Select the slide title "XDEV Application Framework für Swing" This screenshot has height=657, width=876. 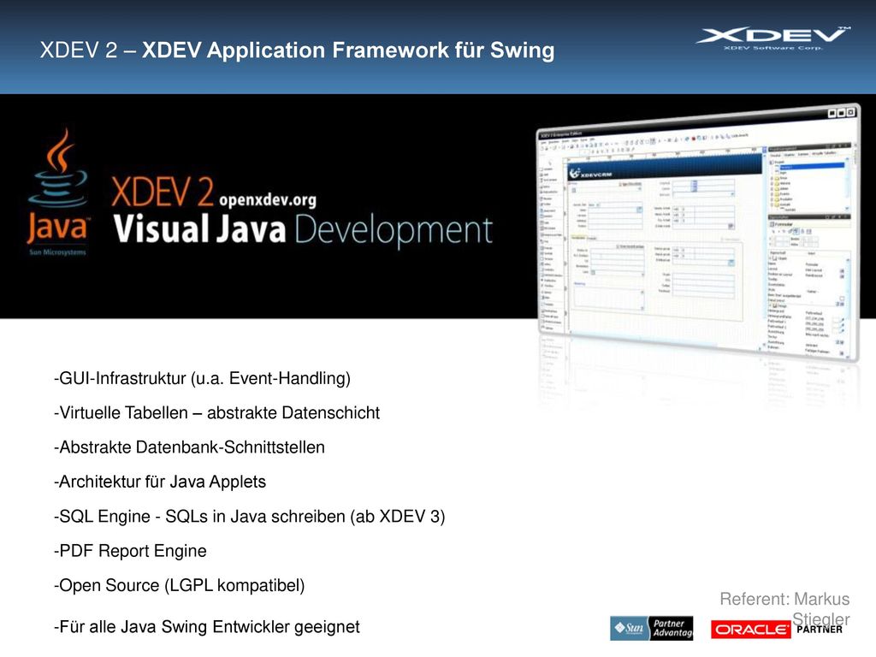pos(348,50)
